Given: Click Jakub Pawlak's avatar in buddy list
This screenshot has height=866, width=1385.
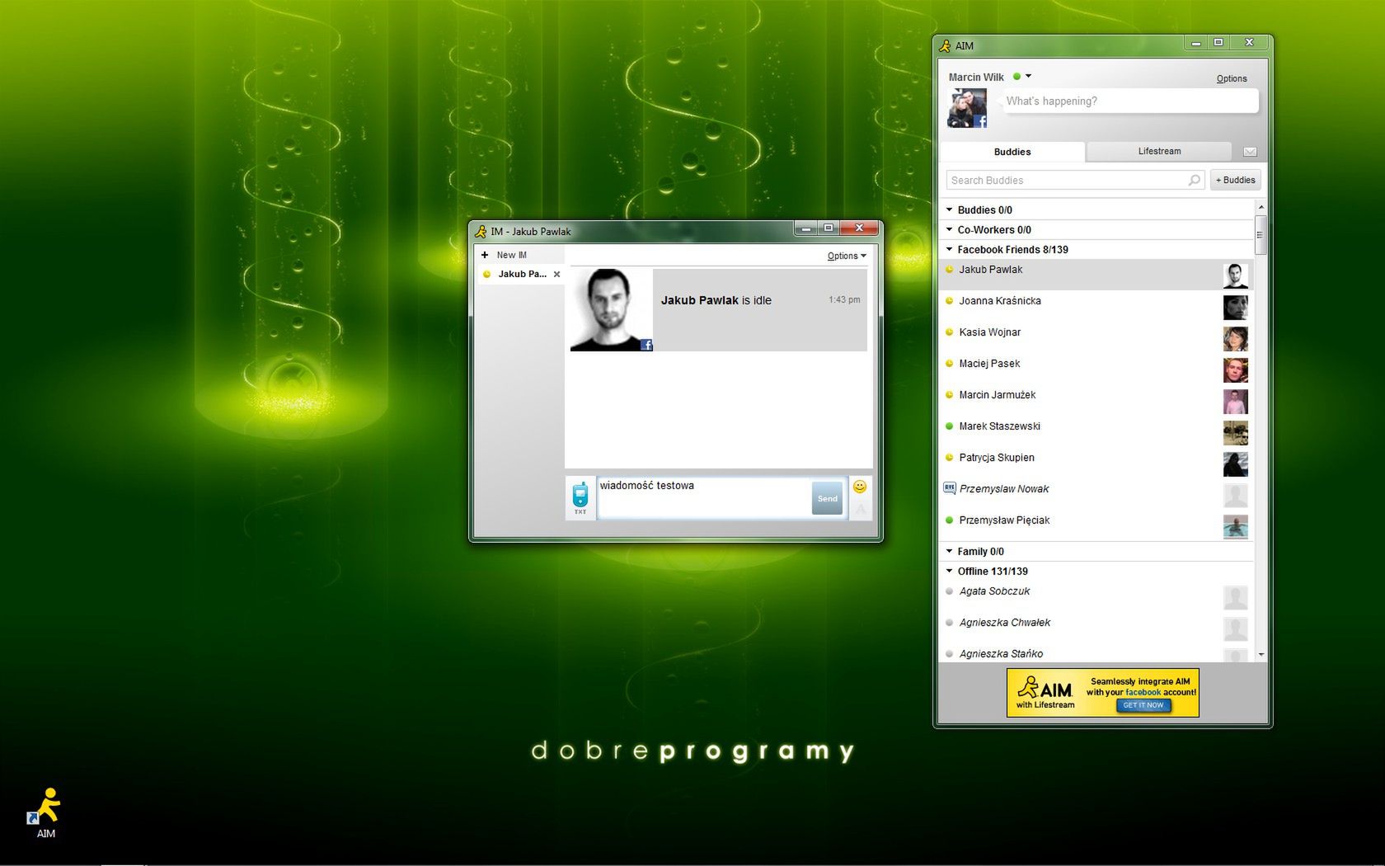Looking at the screenshot, I should click(x=1235, y=275).
